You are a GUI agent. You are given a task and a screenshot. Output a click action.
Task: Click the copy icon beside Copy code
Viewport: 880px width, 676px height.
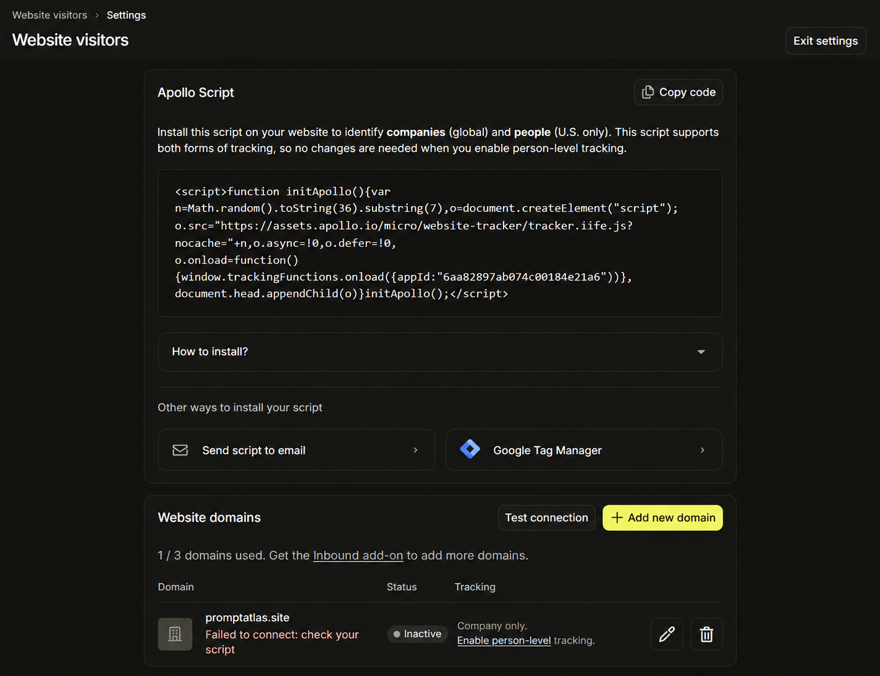[x=648, y=92]
